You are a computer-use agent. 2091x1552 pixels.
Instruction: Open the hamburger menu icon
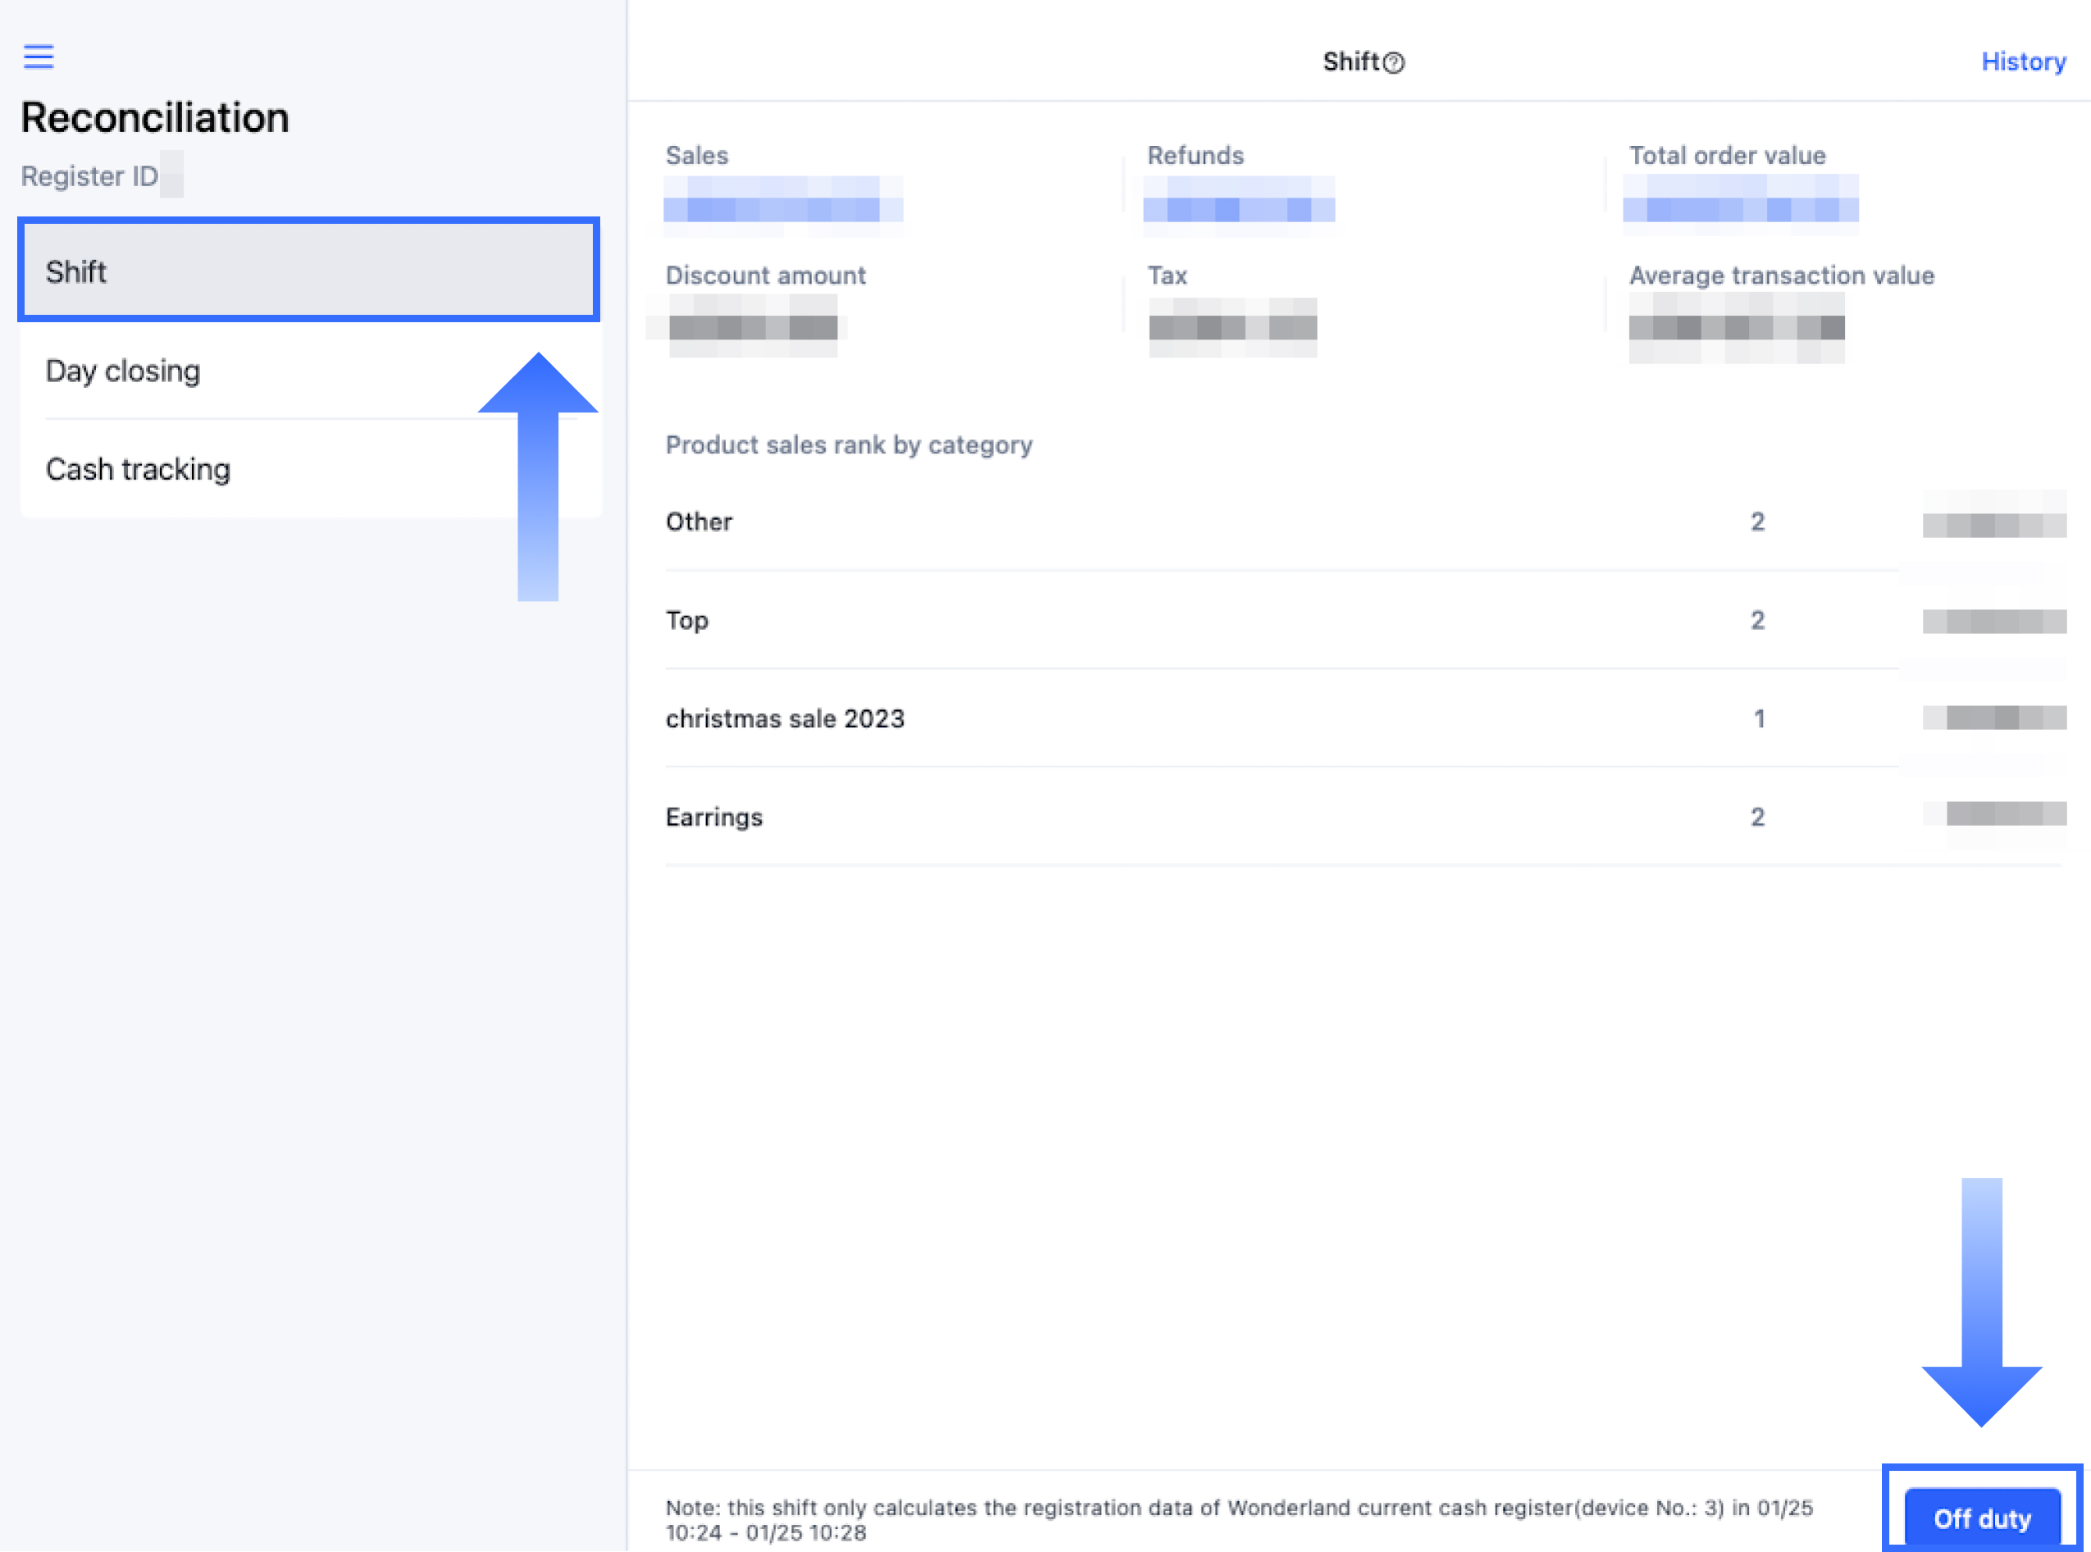pyautogui.click(x=39, y=57)
